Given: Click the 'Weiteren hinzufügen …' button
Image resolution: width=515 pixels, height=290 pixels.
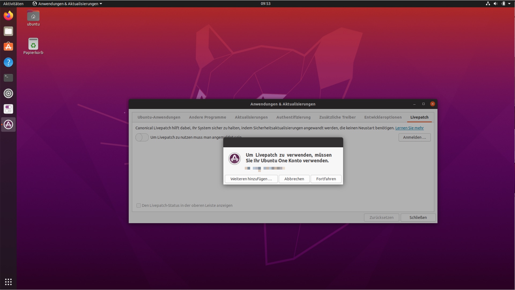Looking at the screenshot, I should 251,179.
